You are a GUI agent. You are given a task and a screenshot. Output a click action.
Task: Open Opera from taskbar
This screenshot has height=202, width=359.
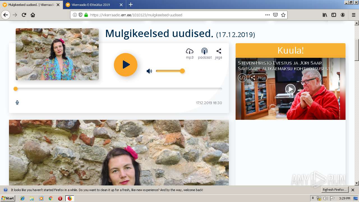60,198
